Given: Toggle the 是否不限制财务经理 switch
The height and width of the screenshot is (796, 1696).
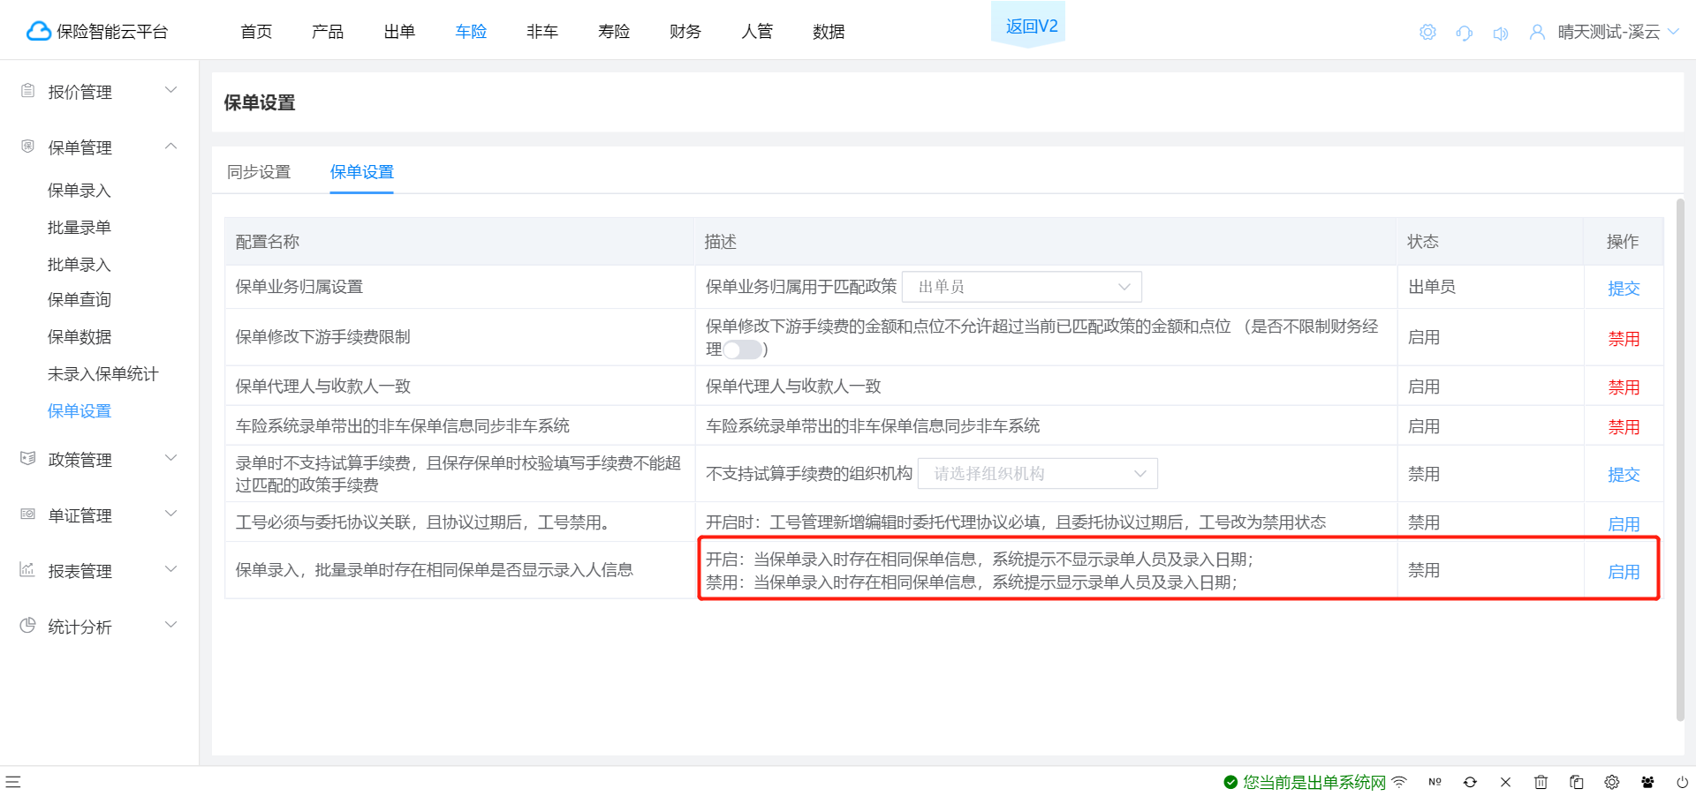Looking at the screenshot, I should click(x=742, y=349).
